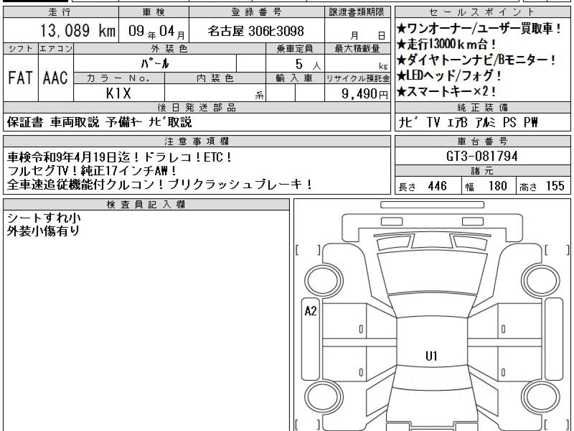Click the リサイクル預託金 header
Screen dimensions: 574x431
coord(357,78)
